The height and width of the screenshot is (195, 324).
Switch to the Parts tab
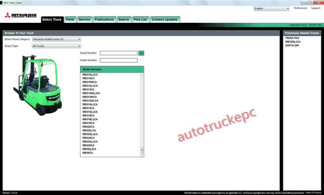pos(70,19)
